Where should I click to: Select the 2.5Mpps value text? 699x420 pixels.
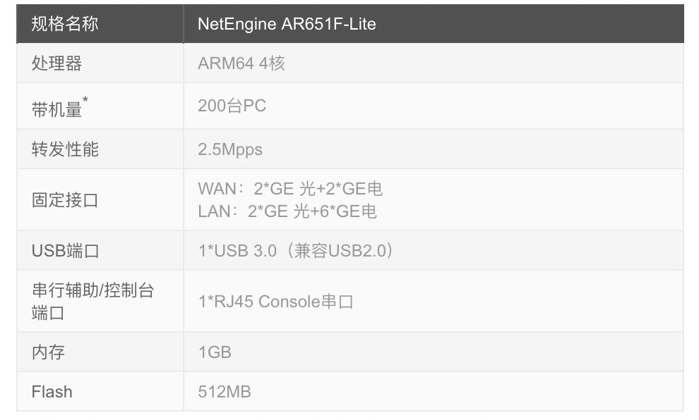coord(230,149)
